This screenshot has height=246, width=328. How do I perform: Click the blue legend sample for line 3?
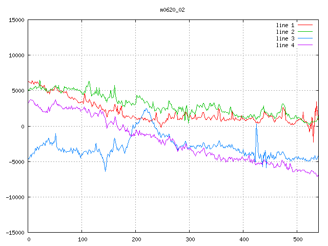(x=305, y=38)
